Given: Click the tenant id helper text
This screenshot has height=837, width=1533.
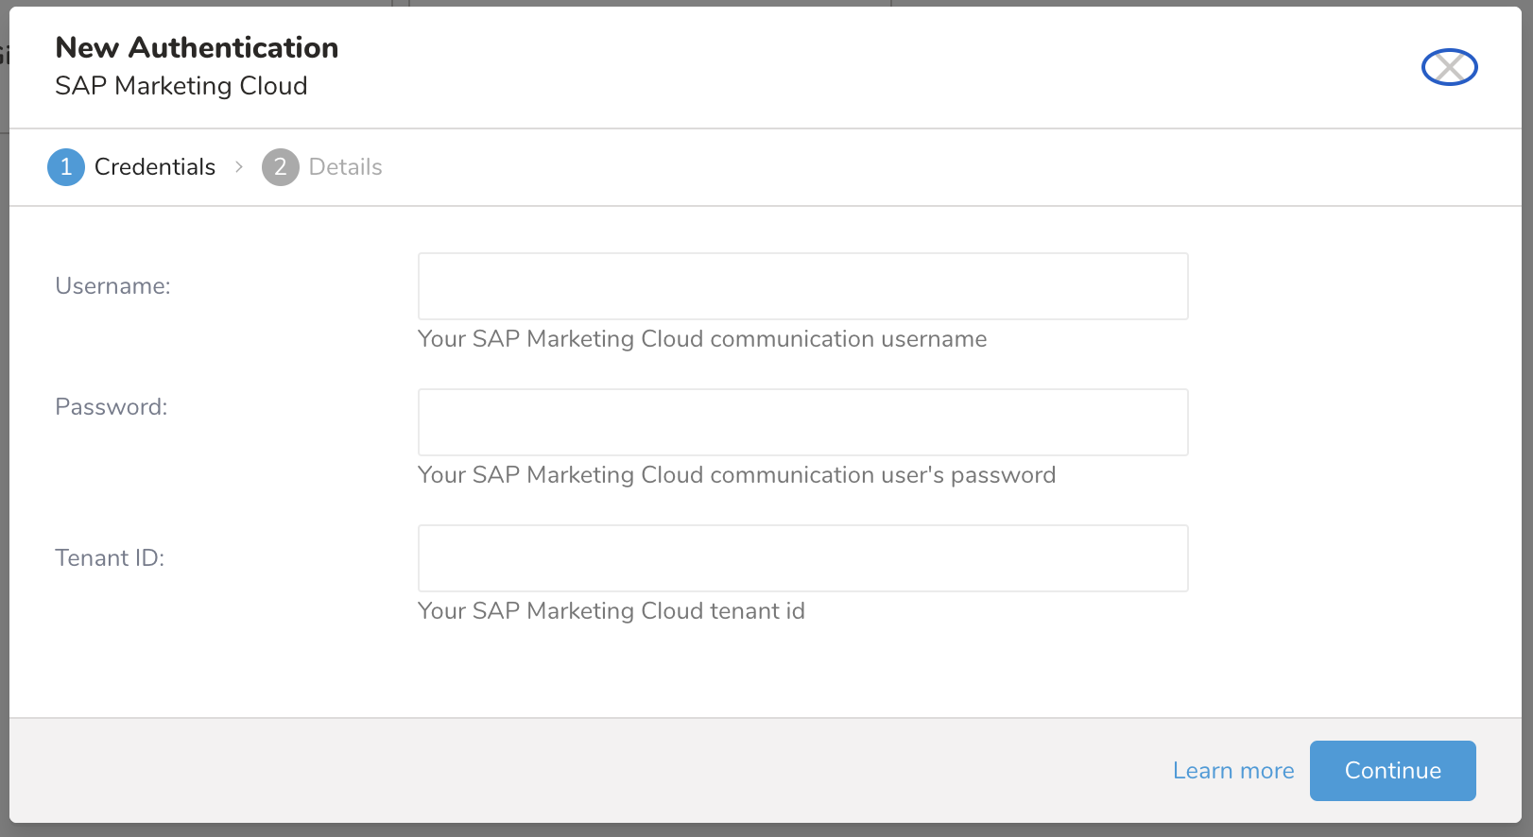Looking at the screenshot, I should pos(611,611).
